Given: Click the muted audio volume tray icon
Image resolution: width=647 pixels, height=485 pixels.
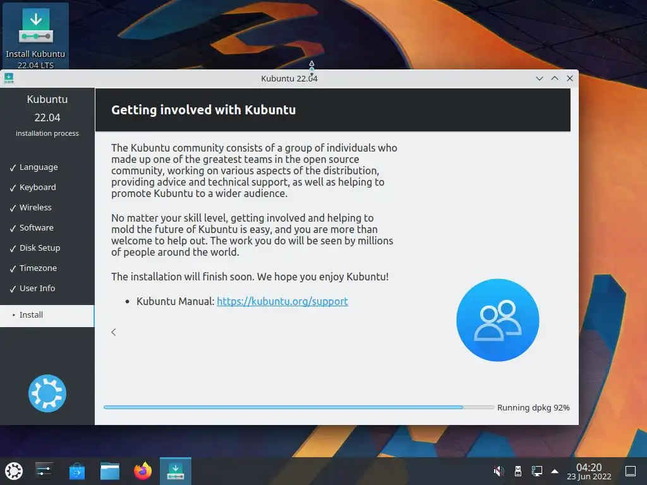Looking at the screenshot, I should (499, 471).
